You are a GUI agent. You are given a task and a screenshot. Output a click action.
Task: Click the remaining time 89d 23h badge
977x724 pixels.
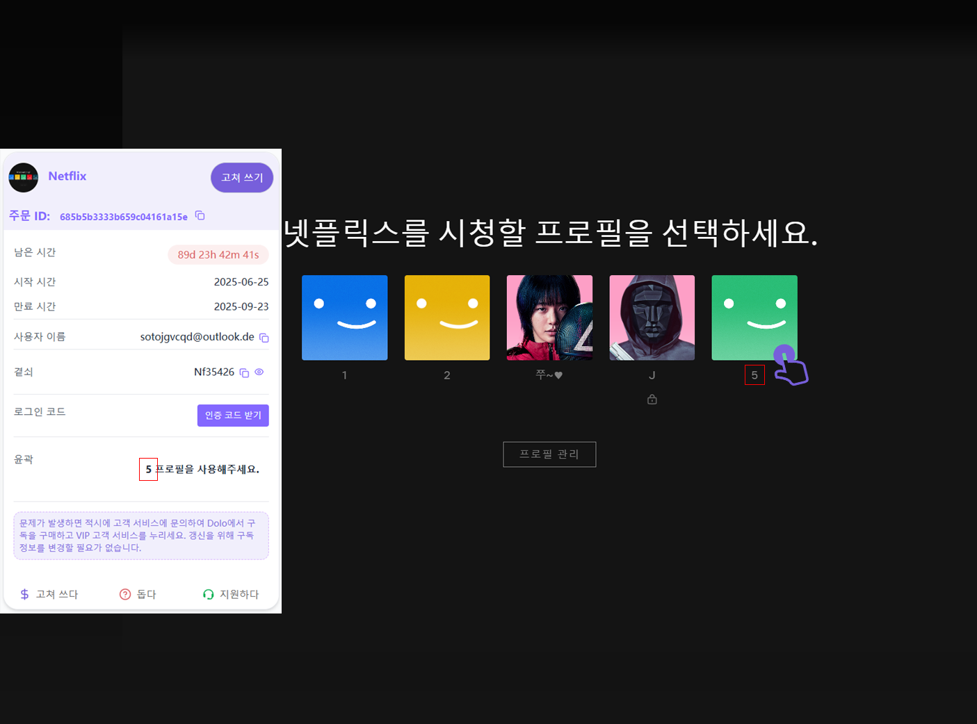(x=218, y=255)
